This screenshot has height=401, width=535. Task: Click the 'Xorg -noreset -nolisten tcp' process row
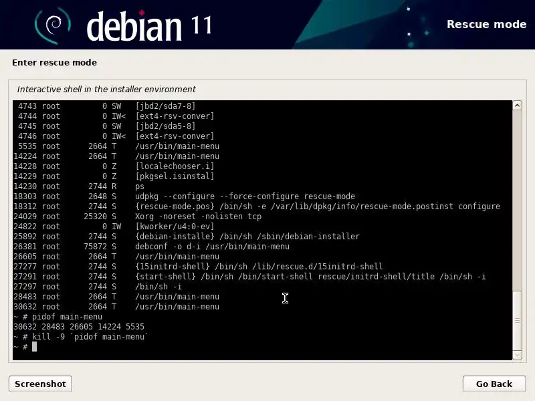click(x=138, y=217)
